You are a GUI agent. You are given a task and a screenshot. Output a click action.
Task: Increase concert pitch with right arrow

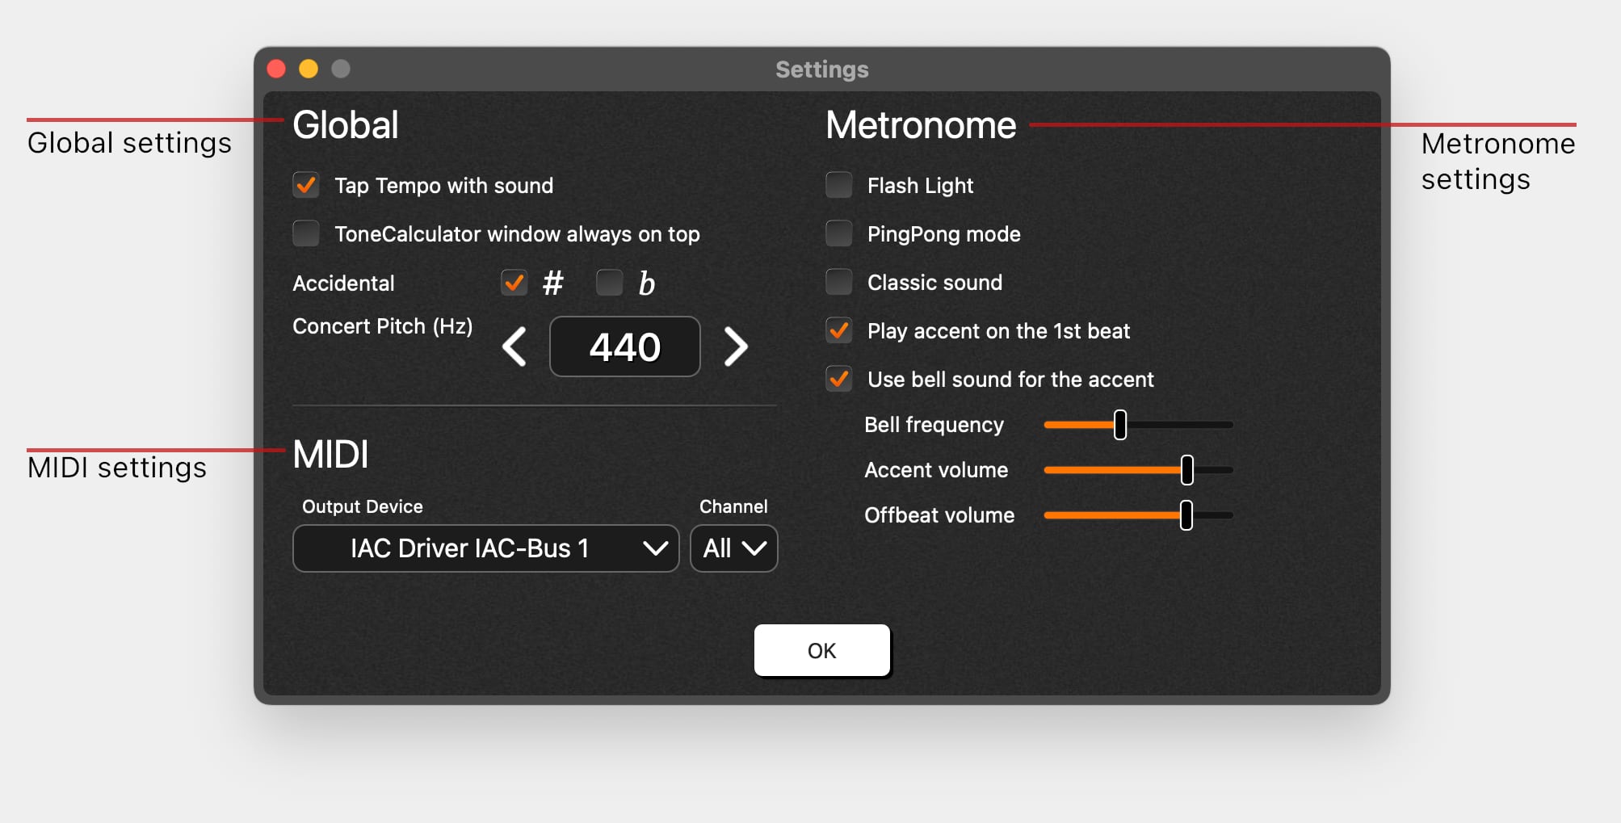(x=735, y=347)
